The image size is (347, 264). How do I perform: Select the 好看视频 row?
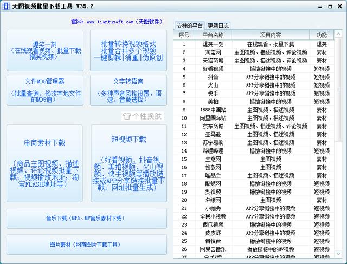254,69
